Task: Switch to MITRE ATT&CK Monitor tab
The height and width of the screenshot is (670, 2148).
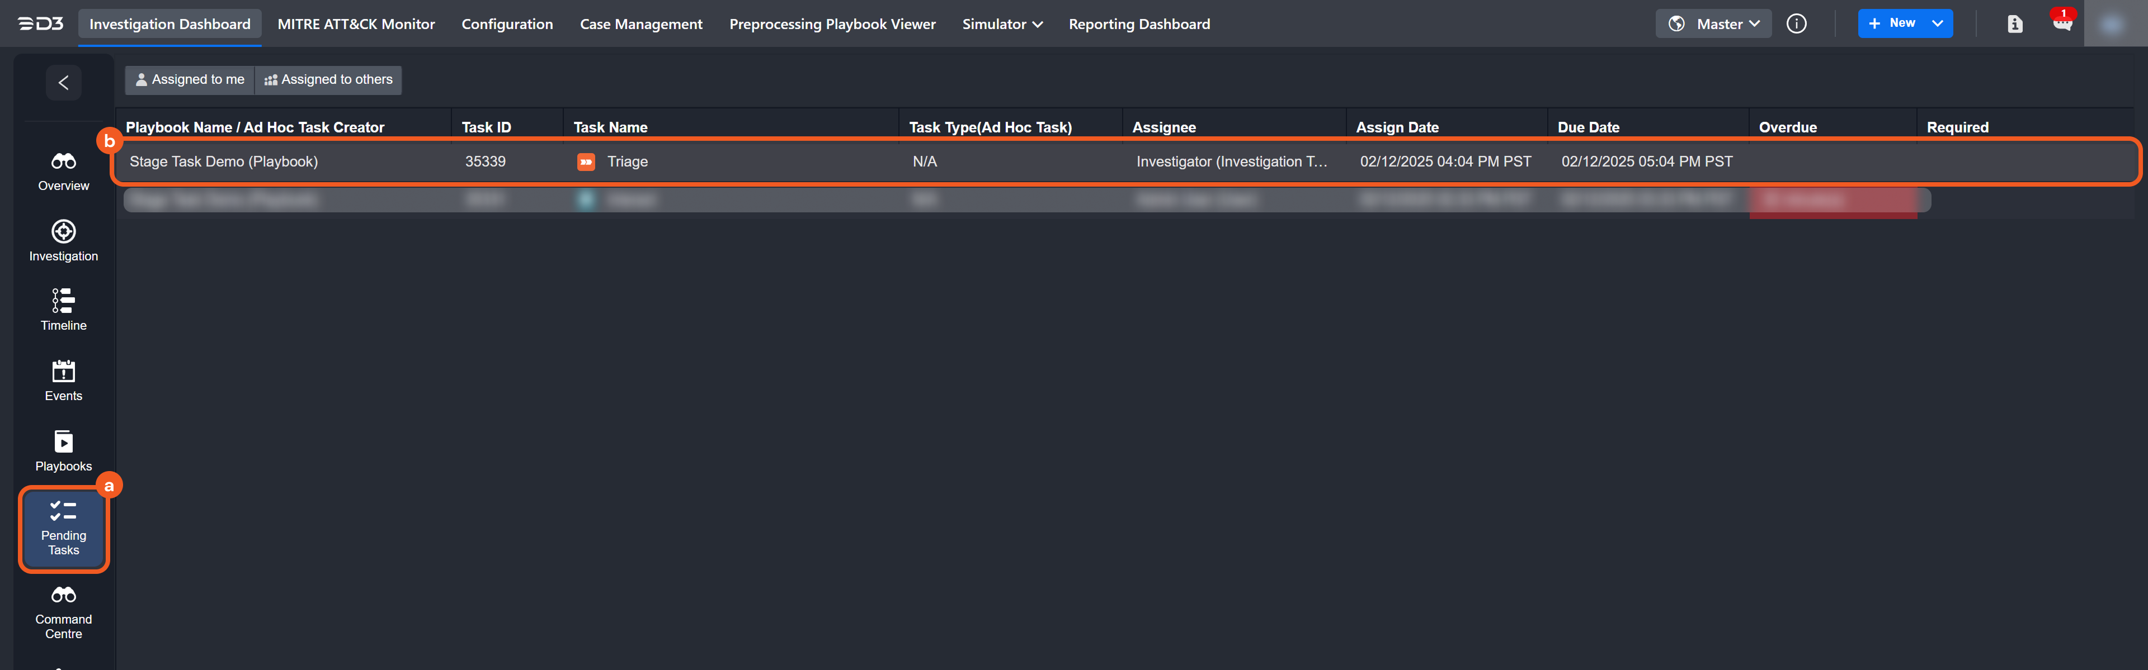Action: point(356,24)
